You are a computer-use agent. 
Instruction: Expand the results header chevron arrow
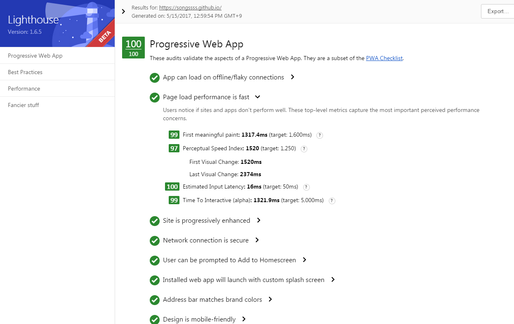(x=123, y=12)
